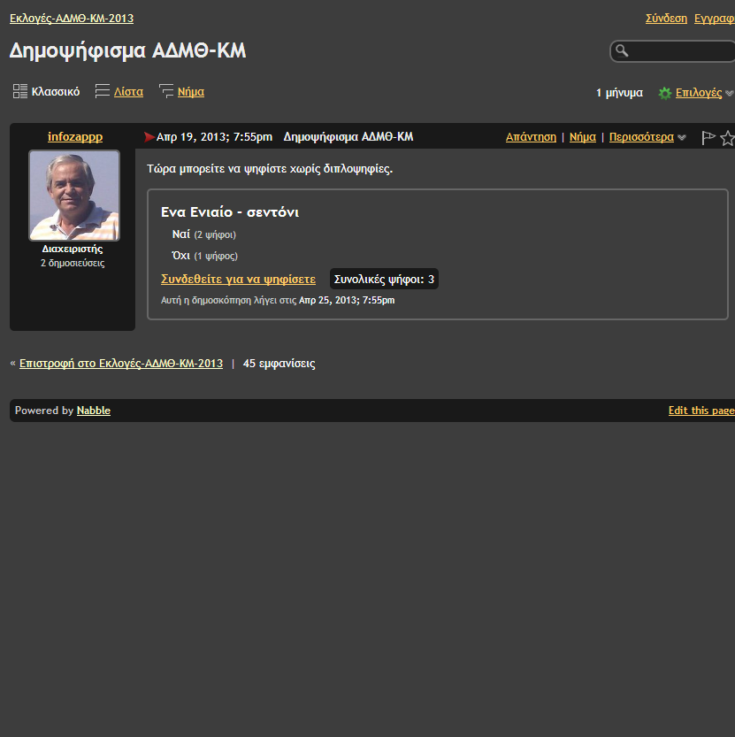Flag the post with the flag icon
This screenshot has height=737, width=735.
pos(708,138)
